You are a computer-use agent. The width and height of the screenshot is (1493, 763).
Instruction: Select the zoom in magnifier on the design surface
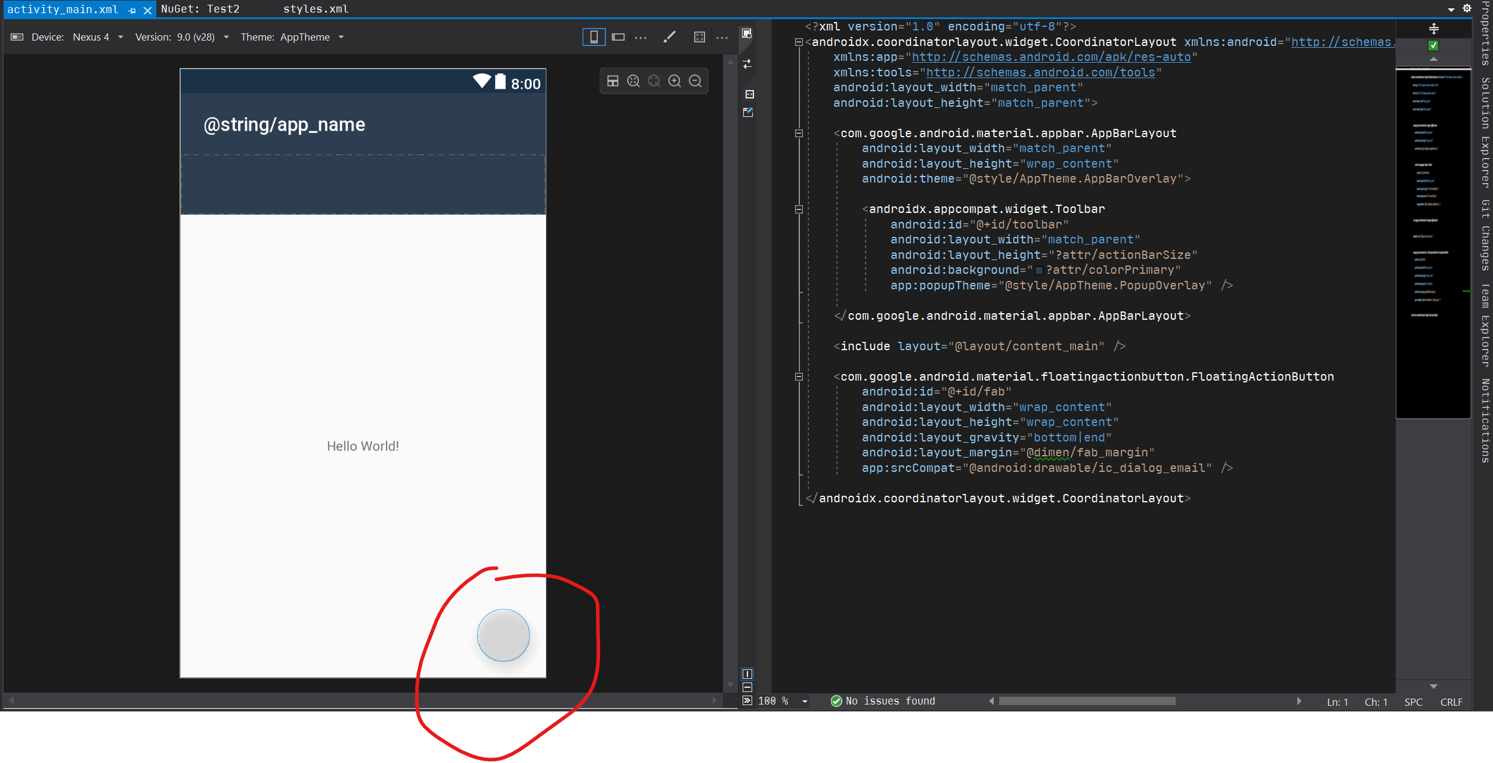[675, 81]
